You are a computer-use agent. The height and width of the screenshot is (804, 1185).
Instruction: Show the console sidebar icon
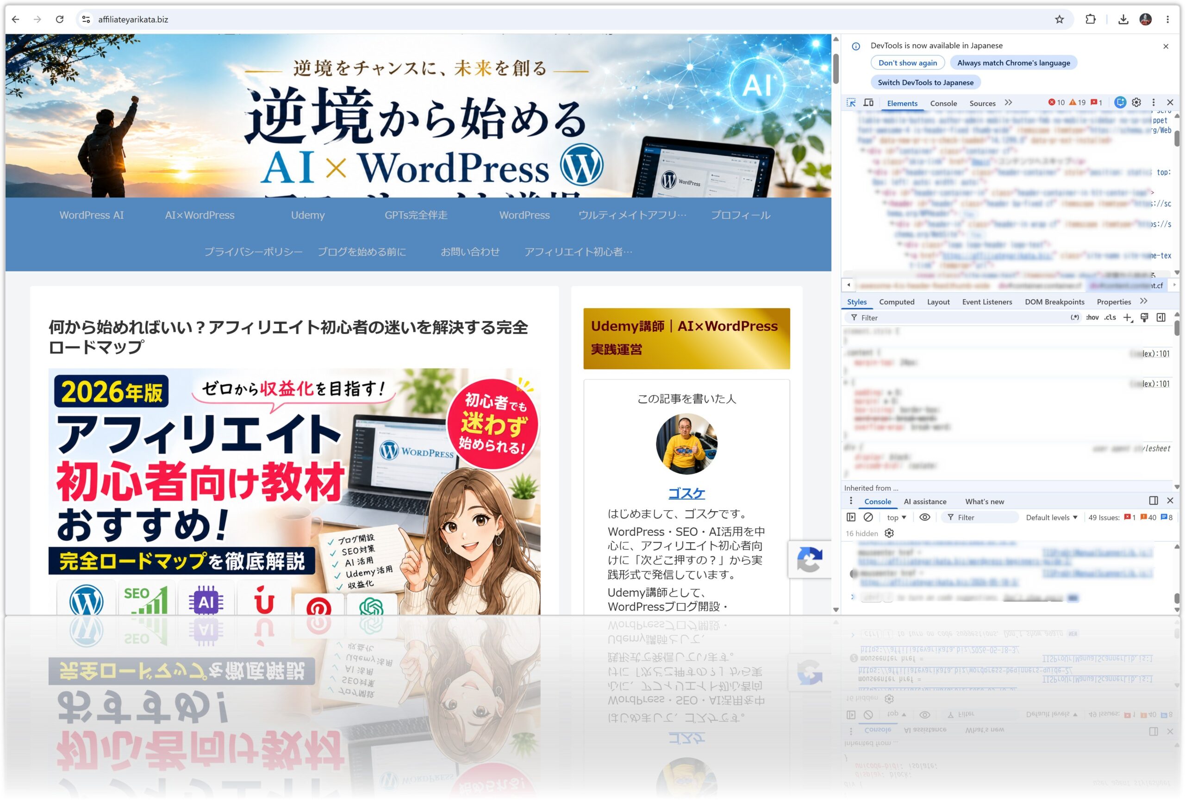[x=851, y=517]
